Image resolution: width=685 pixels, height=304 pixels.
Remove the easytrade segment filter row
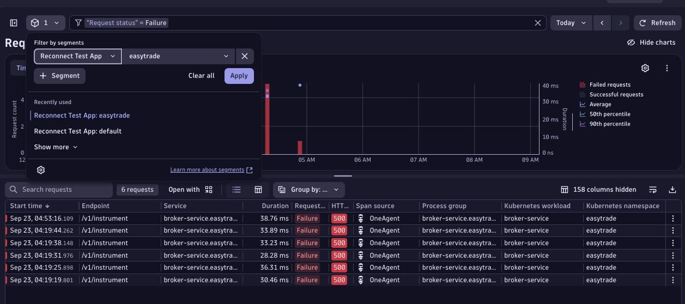[245, 56]
